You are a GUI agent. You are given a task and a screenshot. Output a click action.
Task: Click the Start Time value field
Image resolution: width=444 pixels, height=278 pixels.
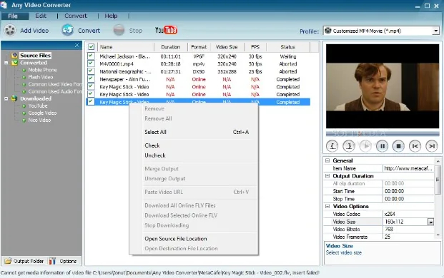[x=408, y=191]
